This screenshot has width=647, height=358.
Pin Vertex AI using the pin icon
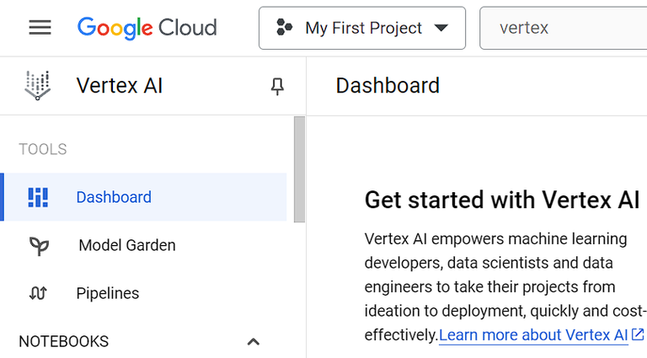[277, 86]
